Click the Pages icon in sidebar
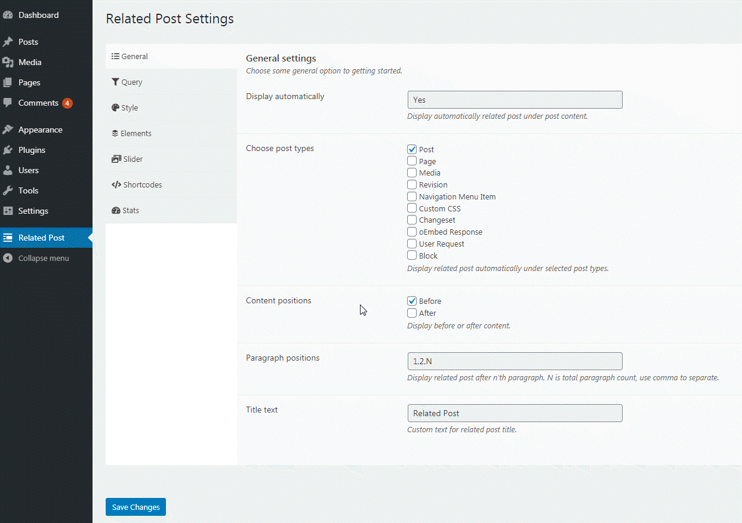 pyautogui.click(x=8, y=82)
